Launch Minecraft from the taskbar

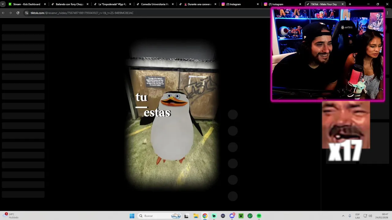click(x=241, y=216)
